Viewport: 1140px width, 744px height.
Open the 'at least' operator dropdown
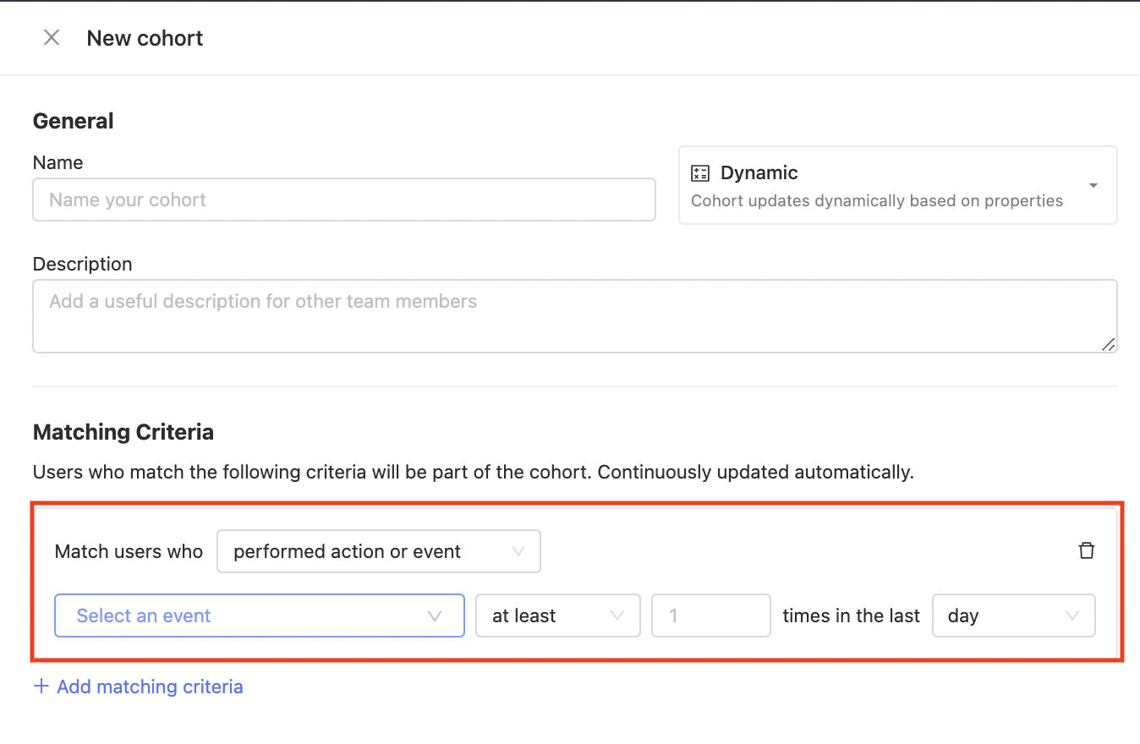pos(557,615)
